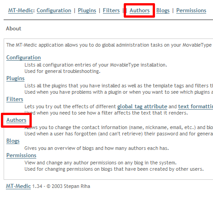This screenshot has width=213, height=197.
Task: Open Filters in the top navigation bar
Action: pos(111,10)
